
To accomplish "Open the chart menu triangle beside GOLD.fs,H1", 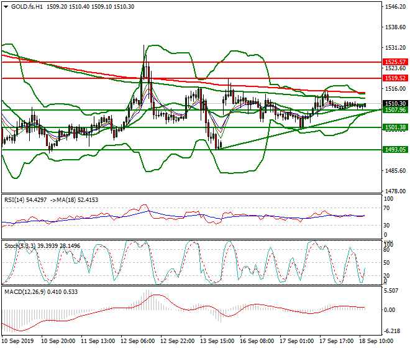I will [x=6, y=7].
